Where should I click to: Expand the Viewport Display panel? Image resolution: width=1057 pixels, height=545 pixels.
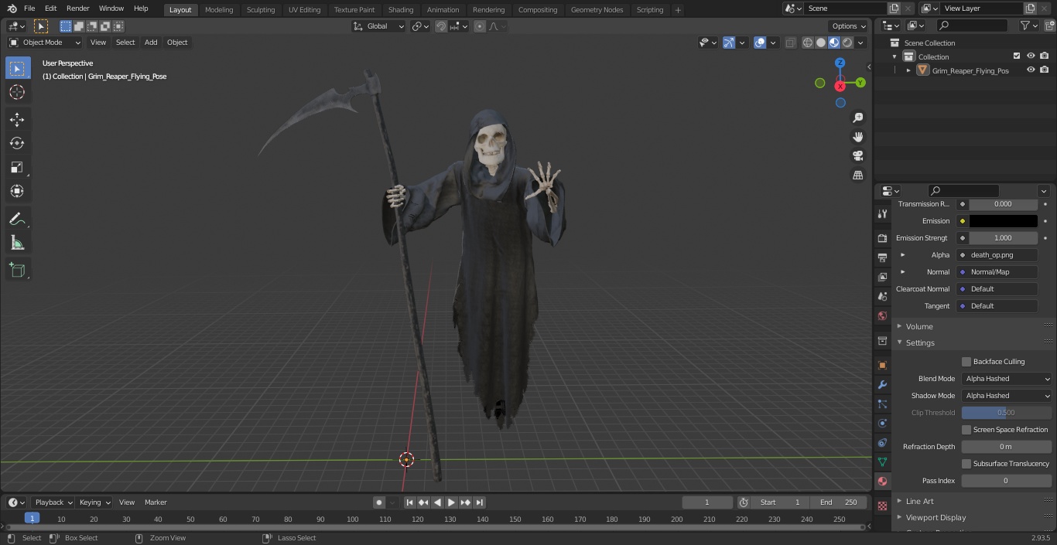pyautogui.click(x=936, y=517)
